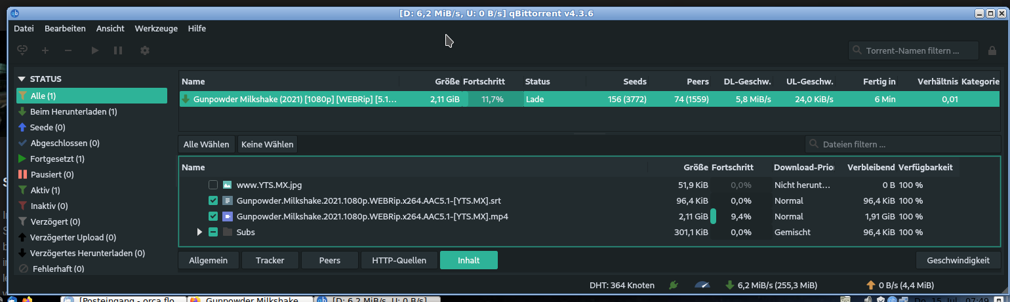Screen dimensions: 1010x302
Task: Click the DHT: 364 Knoten status text
Action: pyautogui.click(x=622, y=285)
